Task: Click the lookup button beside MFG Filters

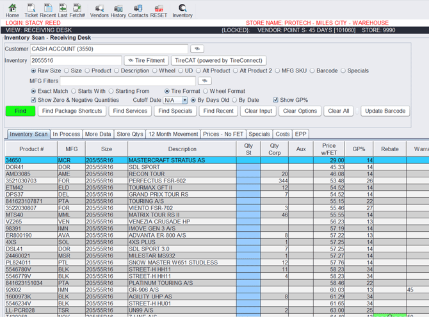Action: [x=204, y=81]
